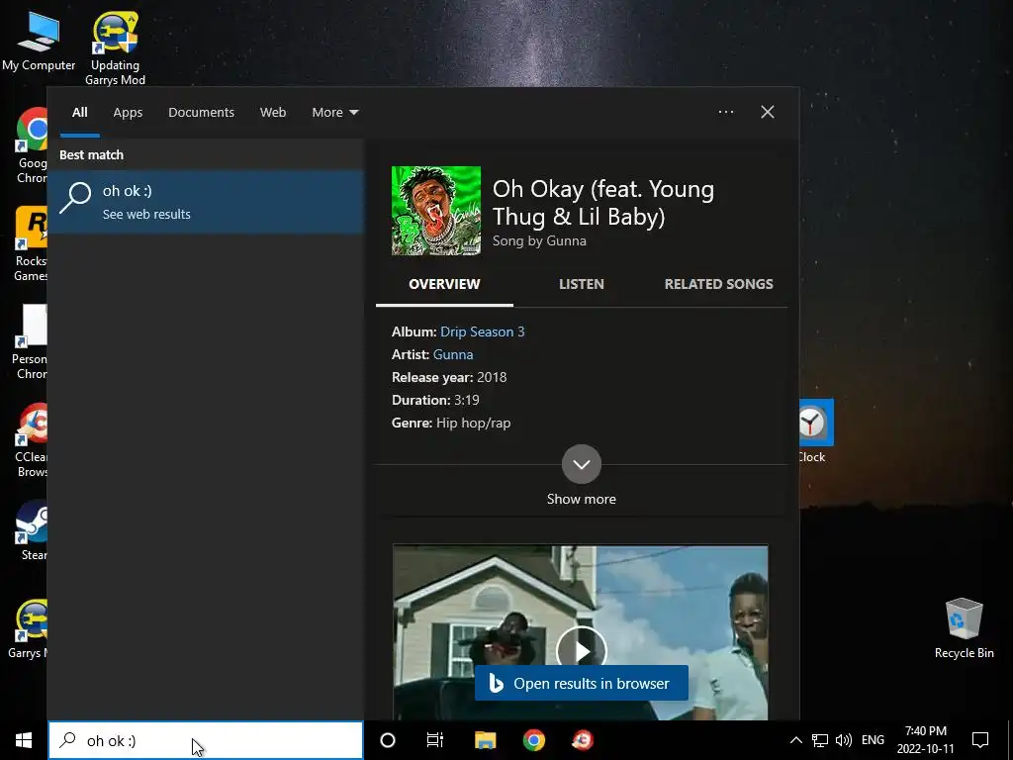Open the clock showing 7:40 PM
The image size is (1013, 760).
click(925, 740)
